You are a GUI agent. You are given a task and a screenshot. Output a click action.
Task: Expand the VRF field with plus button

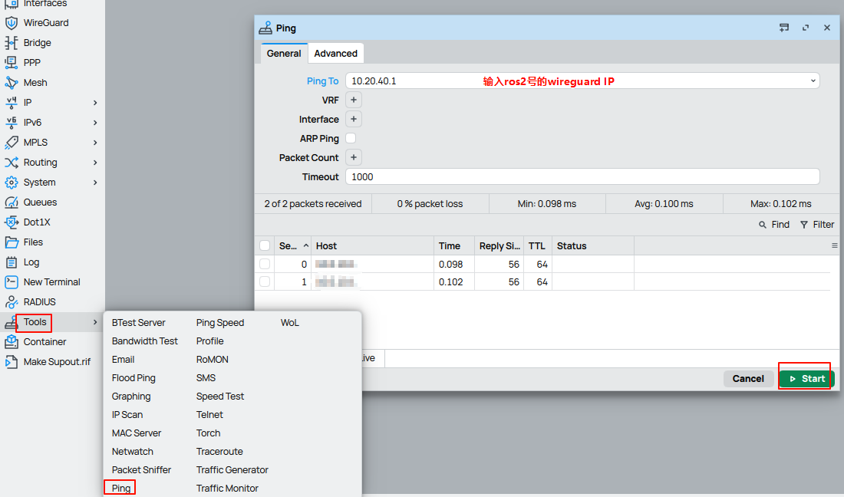pos(354,100)
